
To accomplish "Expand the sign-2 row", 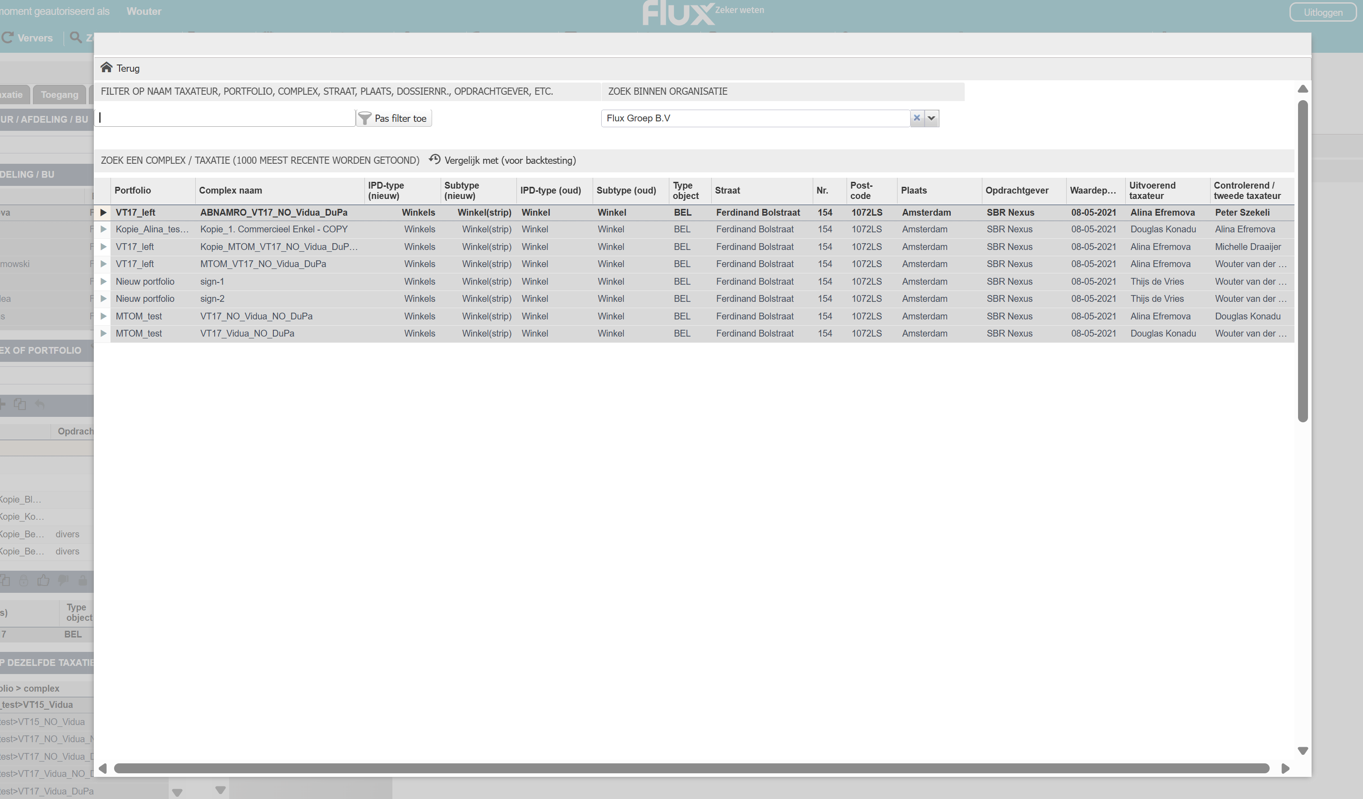I will (103, 299).
